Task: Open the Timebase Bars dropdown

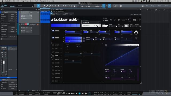Action: coord(91,7)
